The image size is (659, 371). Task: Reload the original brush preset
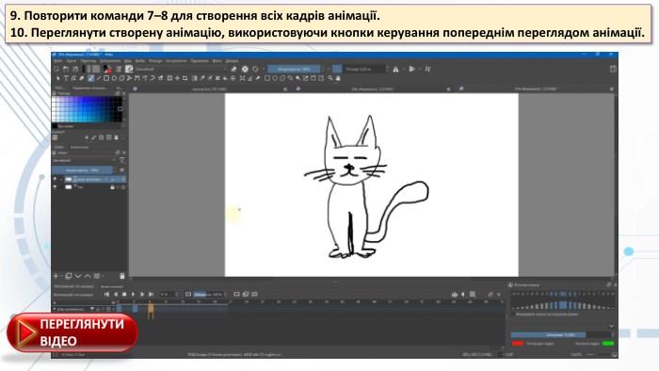point(255,69)
